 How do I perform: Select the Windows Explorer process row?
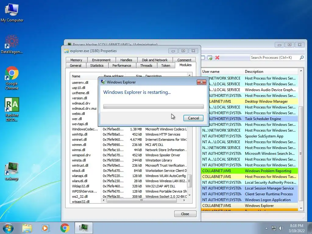(250, 206)
